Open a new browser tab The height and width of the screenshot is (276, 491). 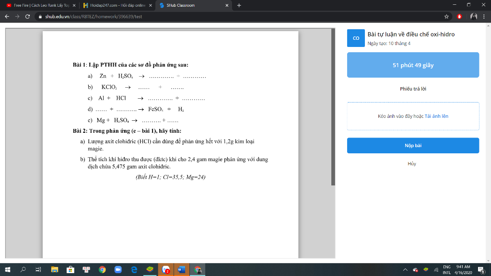[x=239, y=5]
